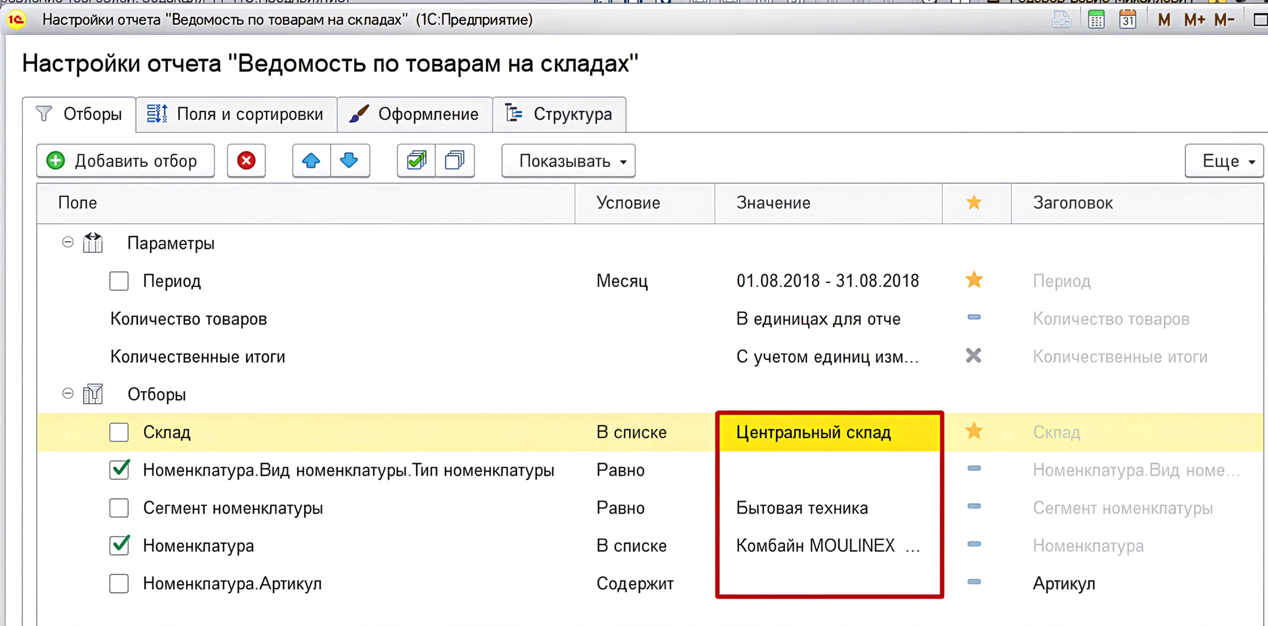Open the Еще dropdown menu
Image resolution: width=1268 pixels, height=626 pixels.
point(1224,161)
